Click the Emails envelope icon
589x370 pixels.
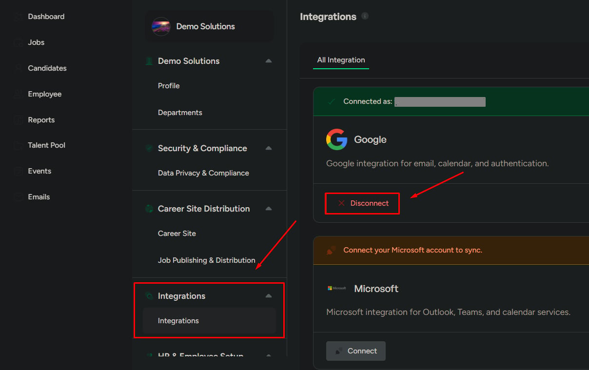(18, 197)
